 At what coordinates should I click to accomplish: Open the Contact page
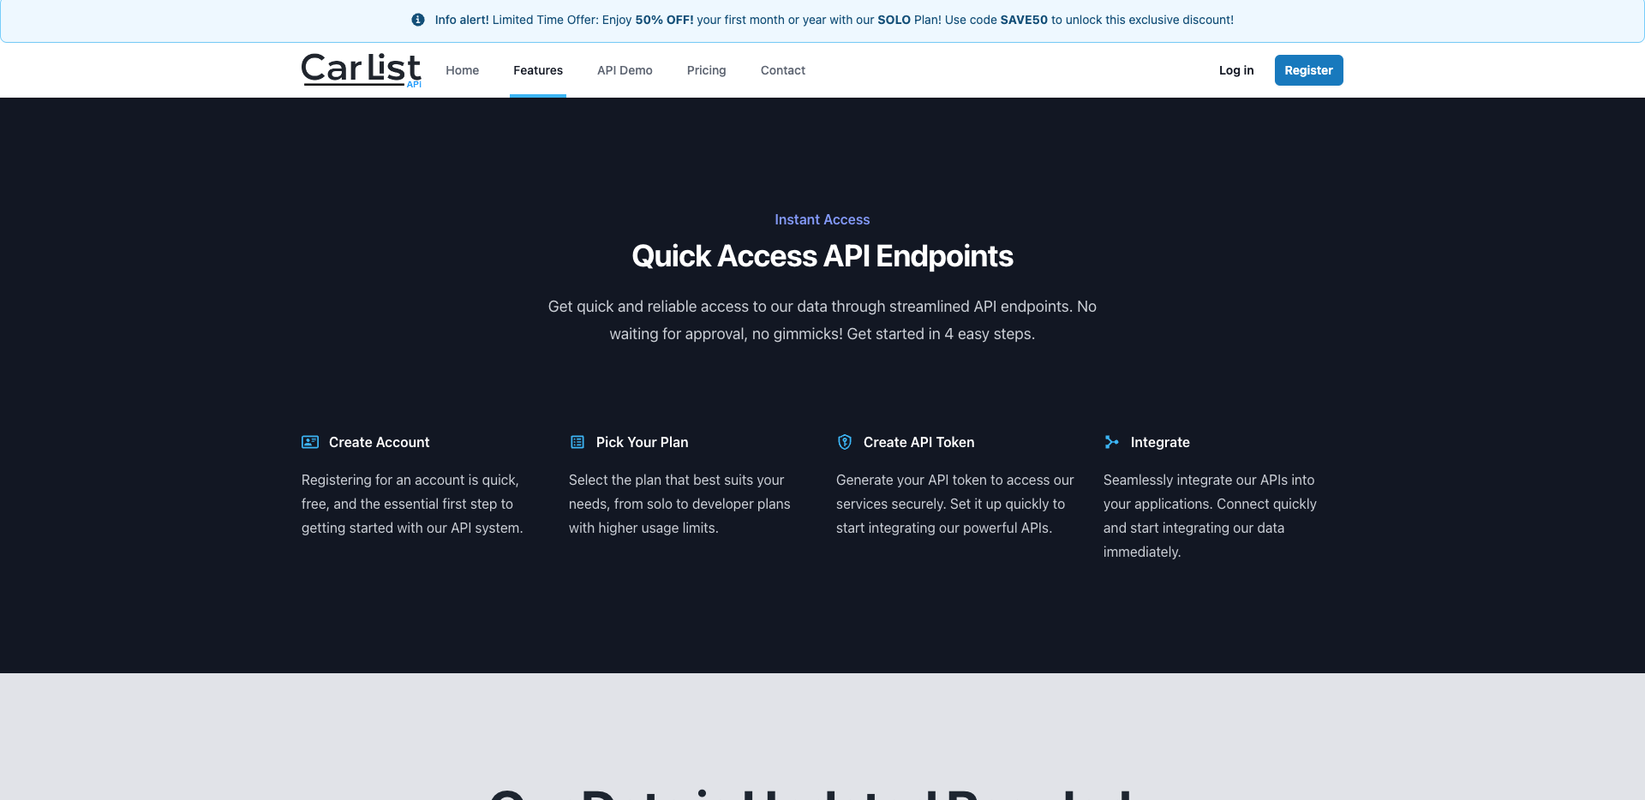click(x=782, y=70)
